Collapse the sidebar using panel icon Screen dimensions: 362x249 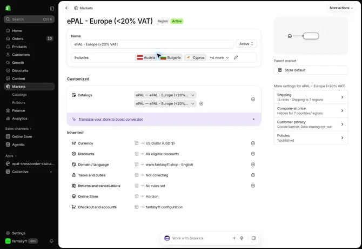pos(52,8)
